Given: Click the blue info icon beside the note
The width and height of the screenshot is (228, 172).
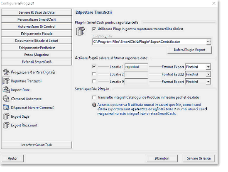Looking at the screenshot, I should pos(94,105).
